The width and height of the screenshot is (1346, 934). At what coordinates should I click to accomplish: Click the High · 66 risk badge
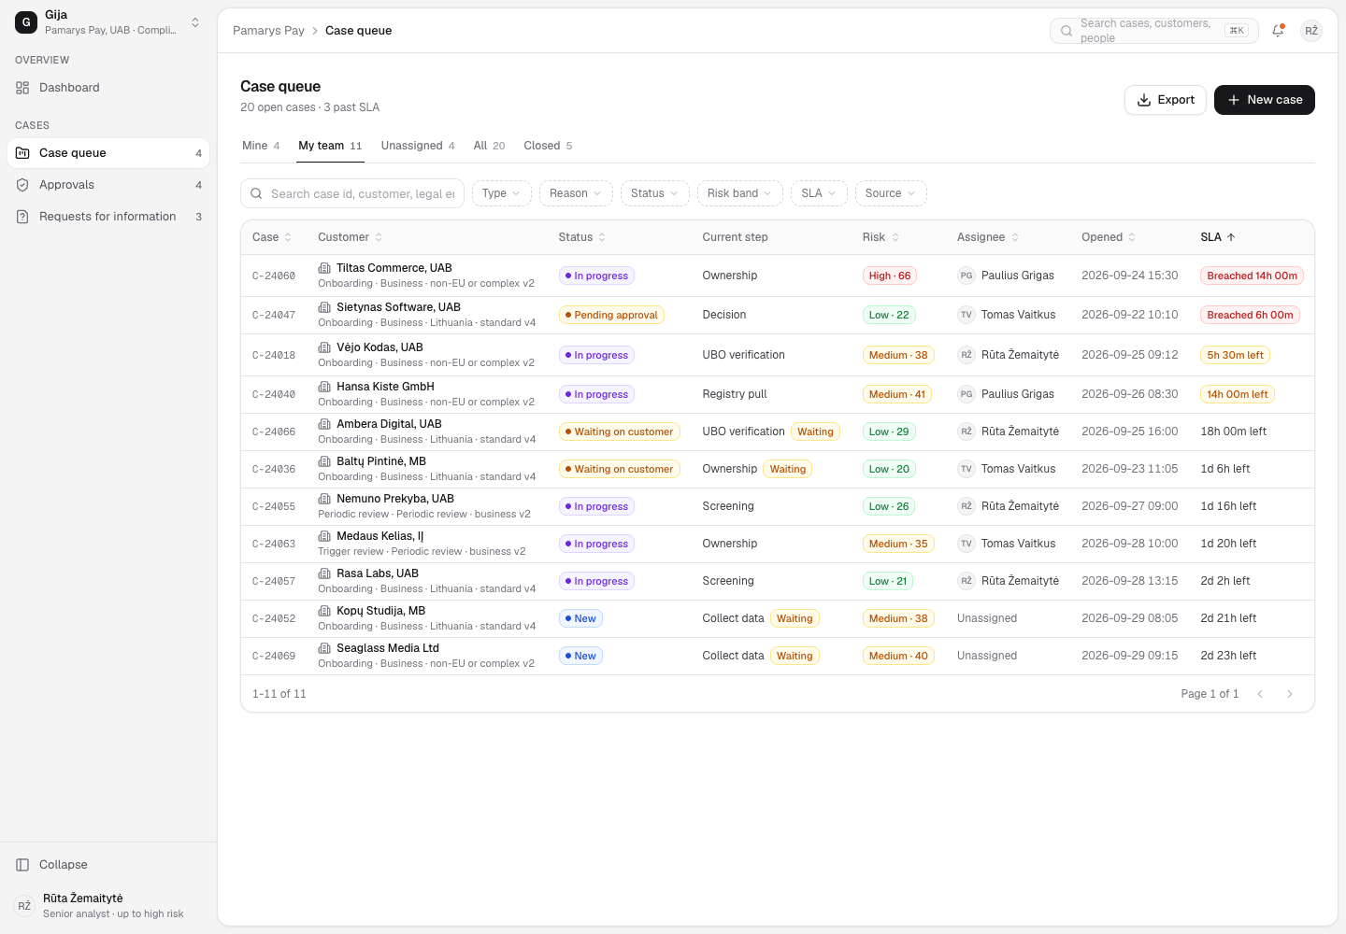point(890,276)
